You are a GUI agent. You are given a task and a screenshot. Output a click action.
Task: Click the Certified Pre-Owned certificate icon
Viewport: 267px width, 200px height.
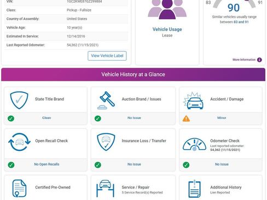pyautogui.click(x=19, y=189)
